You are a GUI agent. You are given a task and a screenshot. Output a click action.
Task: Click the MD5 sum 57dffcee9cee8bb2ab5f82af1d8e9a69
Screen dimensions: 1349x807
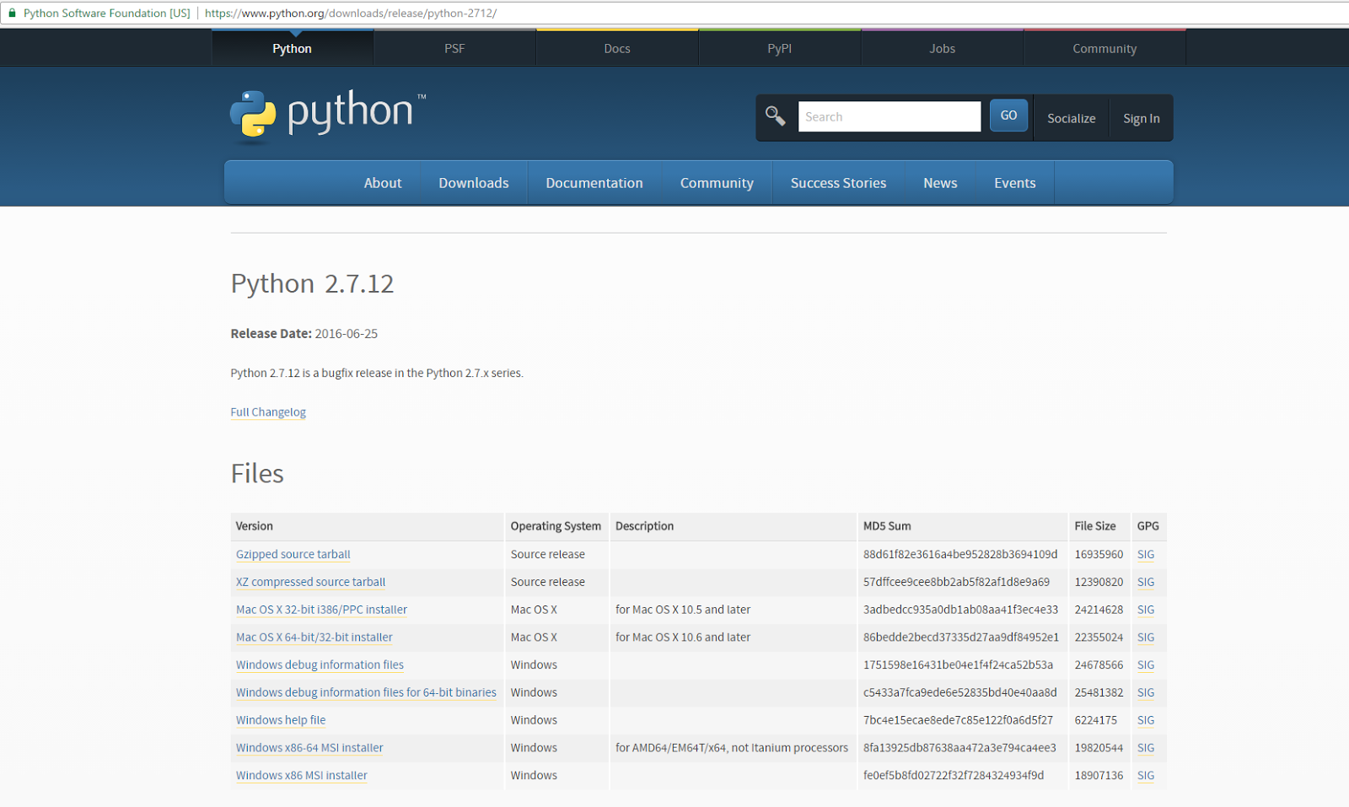tap(957, 582)
